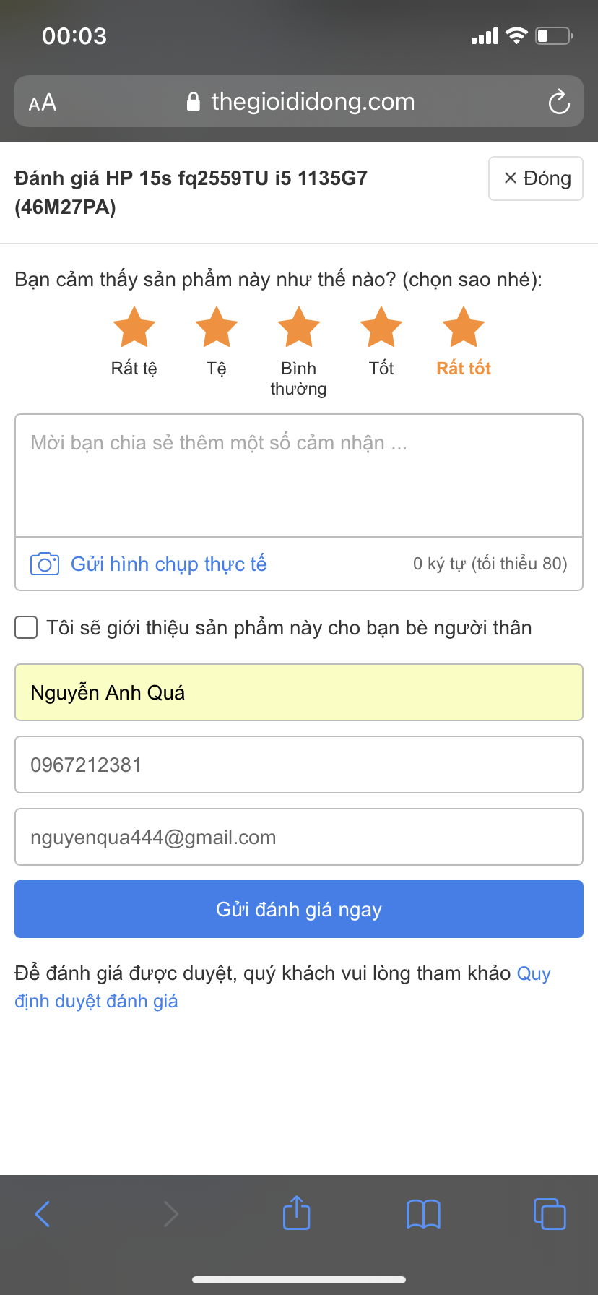Image resolution: width=598 pixels, height=1295 pixels.
Task: Open Safari's share sheet icon
Action: pyautogui.click(x=296, y=1213)
